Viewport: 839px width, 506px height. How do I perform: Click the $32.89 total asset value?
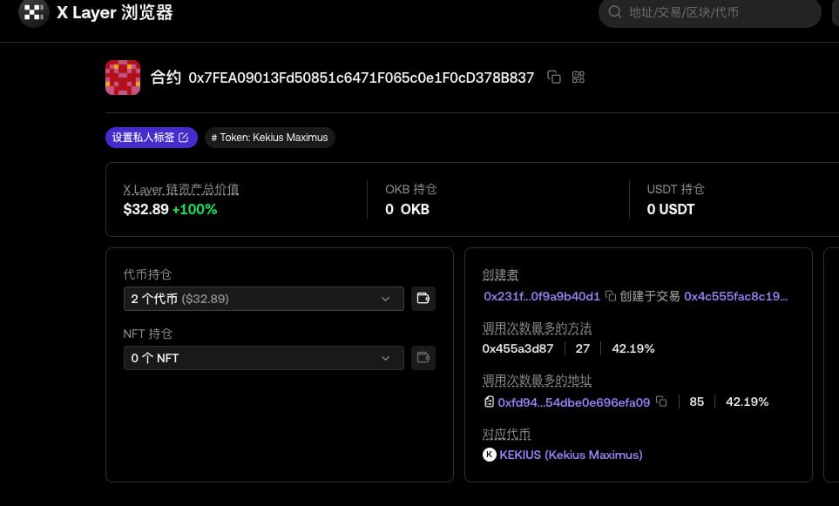(145, 209)
